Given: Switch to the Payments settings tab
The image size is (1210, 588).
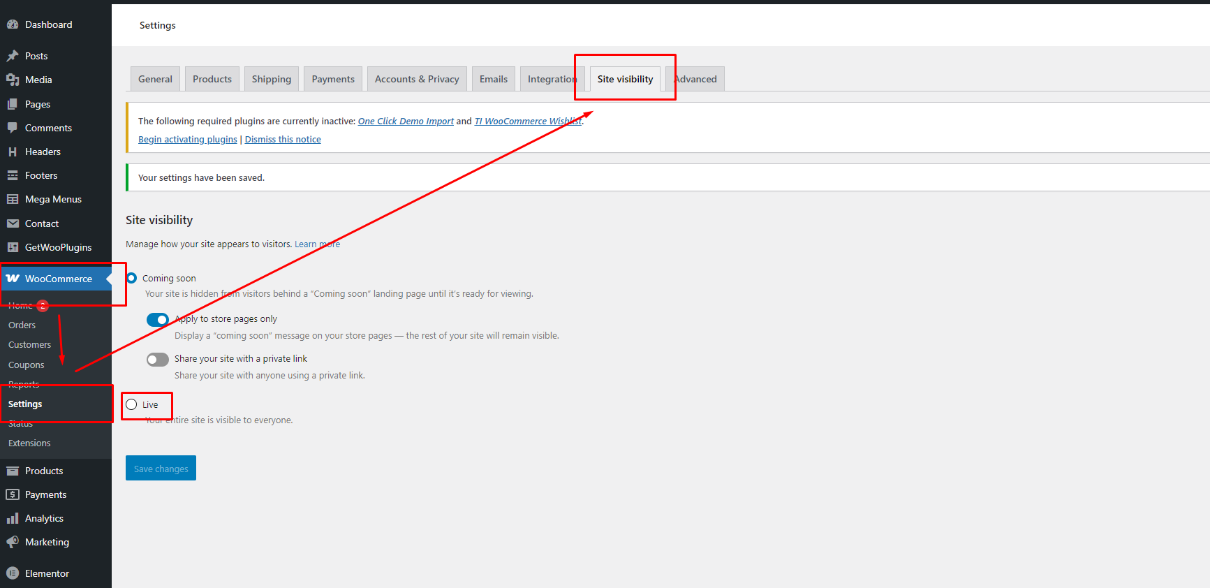Looking at the screenshot, I should [x=333, y=79].
